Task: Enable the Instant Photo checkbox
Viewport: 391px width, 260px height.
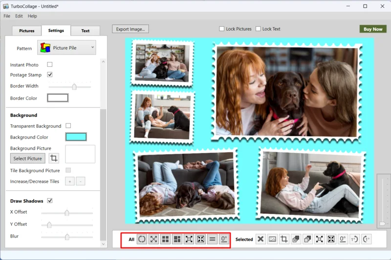Action: coord(50,65)
